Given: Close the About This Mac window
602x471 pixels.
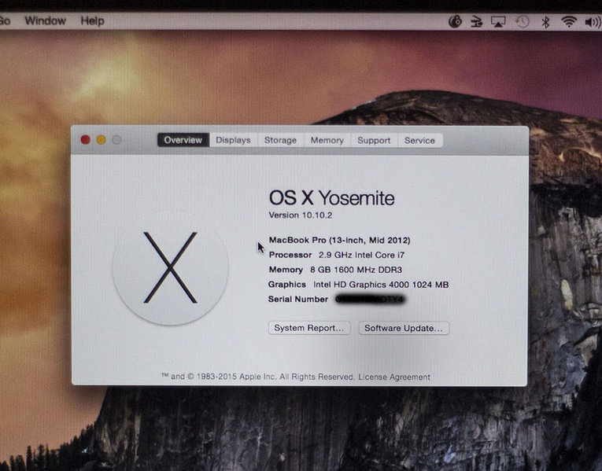Looking at the screenshot, I should coord(85,140).
